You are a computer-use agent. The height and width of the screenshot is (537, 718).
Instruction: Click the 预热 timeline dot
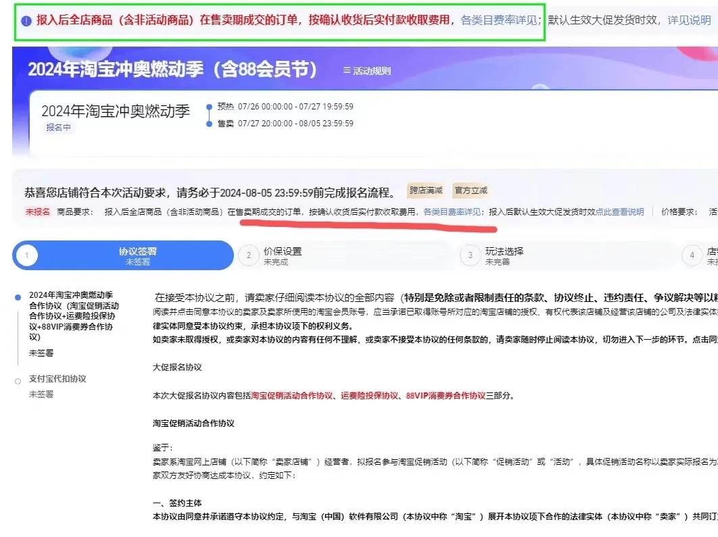tap(209, 107)
